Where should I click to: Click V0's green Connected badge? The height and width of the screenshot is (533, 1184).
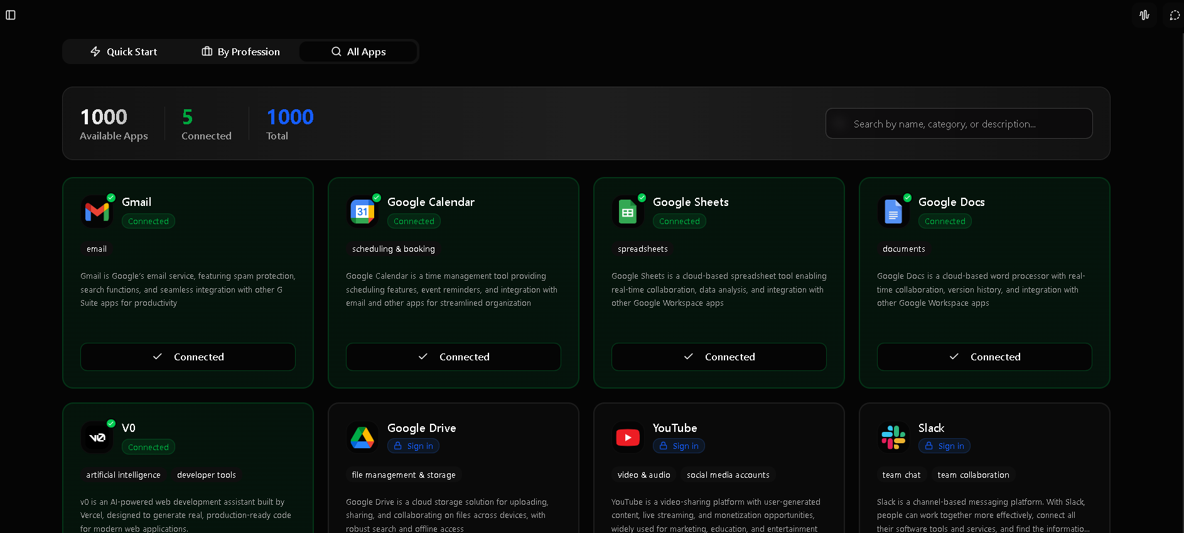148,447
